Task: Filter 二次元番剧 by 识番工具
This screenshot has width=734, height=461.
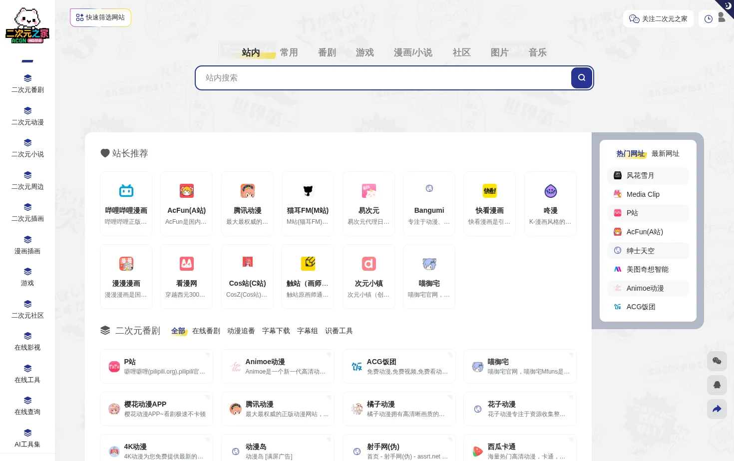Action: (339, 331)
